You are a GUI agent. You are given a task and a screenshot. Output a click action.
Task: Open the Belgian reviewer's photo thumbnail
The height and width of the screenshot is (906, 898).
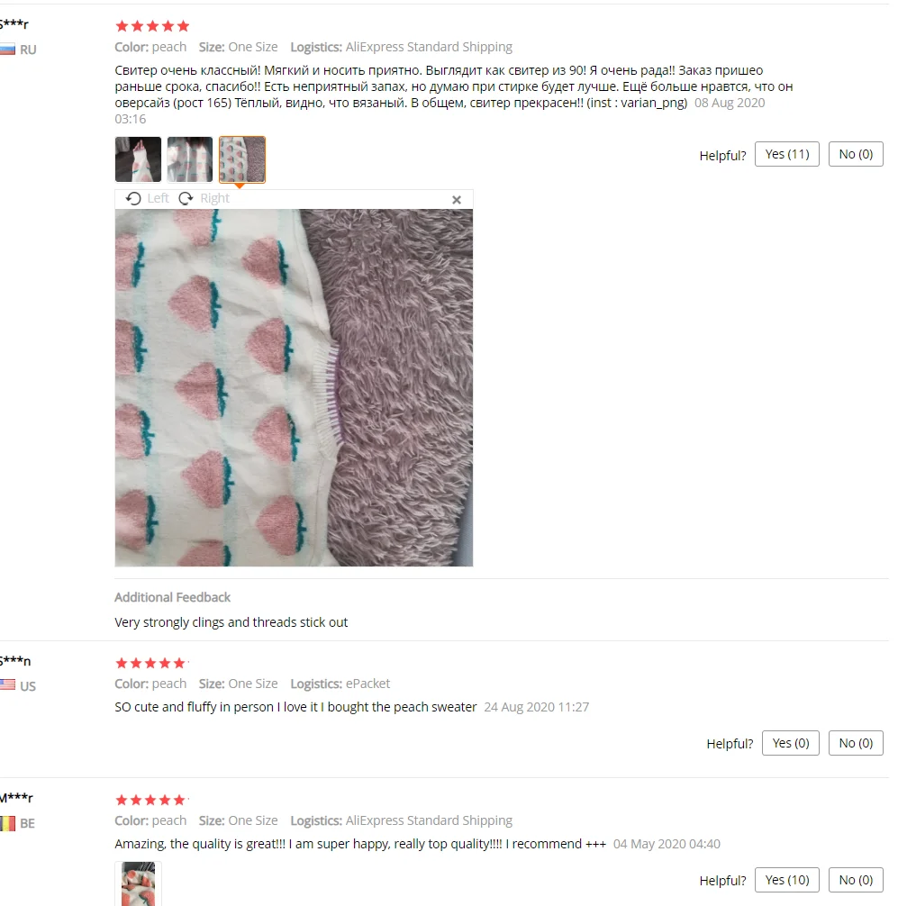click(138, 883)
